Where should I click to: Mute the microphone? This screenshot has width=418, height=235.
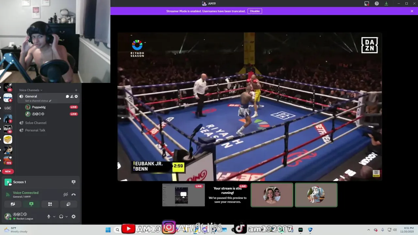(49, 216)
